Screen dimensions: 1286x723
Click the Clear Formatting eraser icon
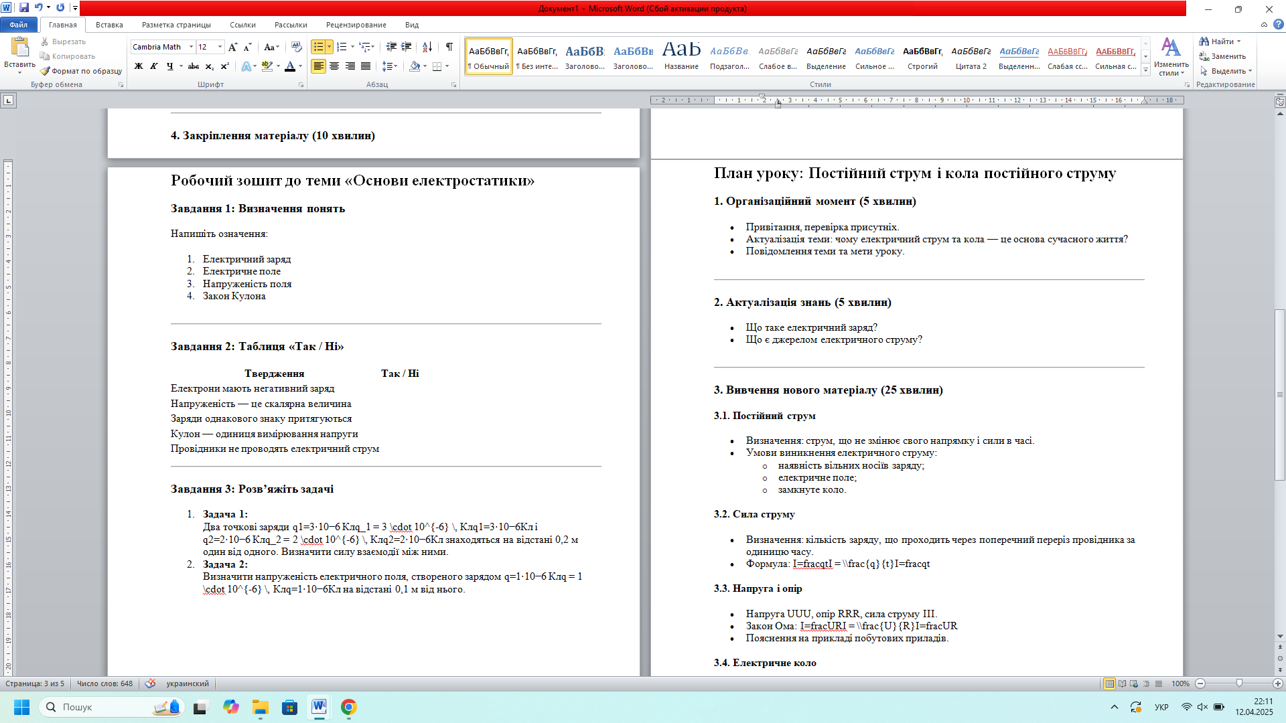pyautogui.click(x=297, y=47)
